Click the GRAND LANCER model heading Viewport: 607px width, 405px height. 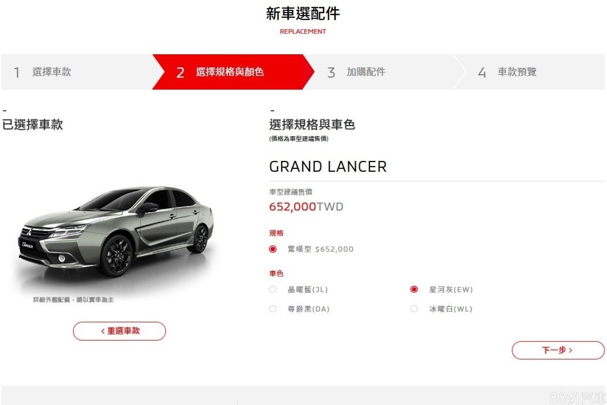tap(328, 167)
